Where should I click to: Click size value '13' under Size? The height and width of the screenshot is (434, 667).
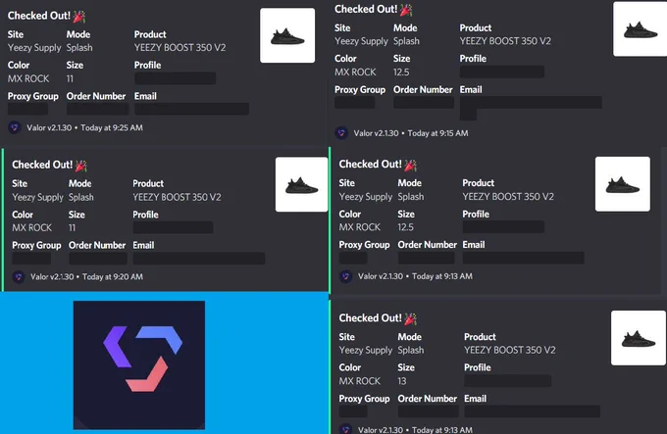tap(402, 381)
